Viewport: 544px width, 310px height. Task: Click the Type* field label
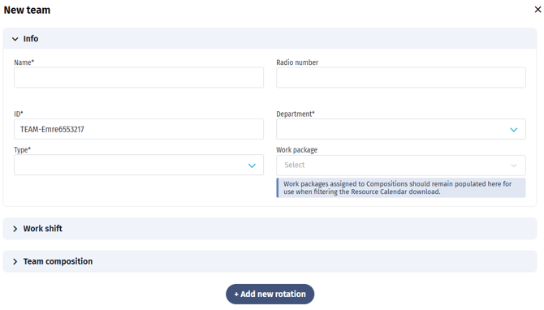click(x=22, y=150)
